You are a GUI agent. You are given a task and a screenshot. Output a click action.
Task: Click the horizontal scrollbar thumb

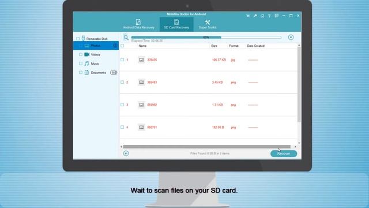tap(207, 147)
